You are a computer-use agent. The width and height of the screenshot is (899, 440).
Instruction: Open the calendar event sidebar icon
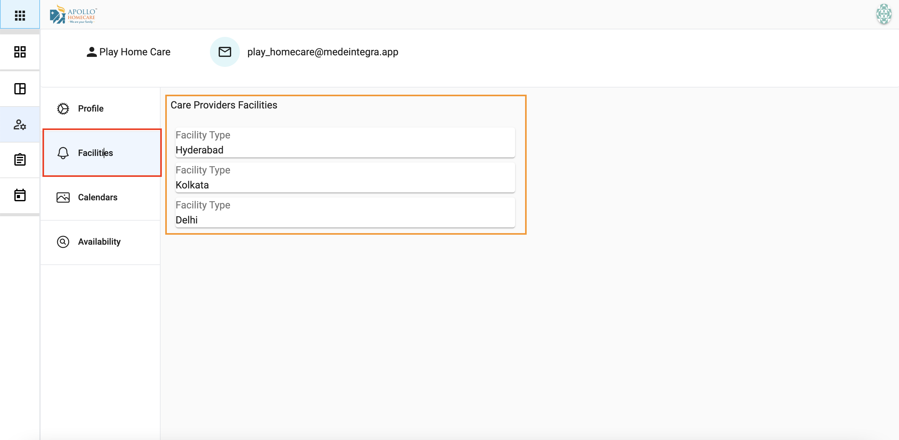click(20, 195)
